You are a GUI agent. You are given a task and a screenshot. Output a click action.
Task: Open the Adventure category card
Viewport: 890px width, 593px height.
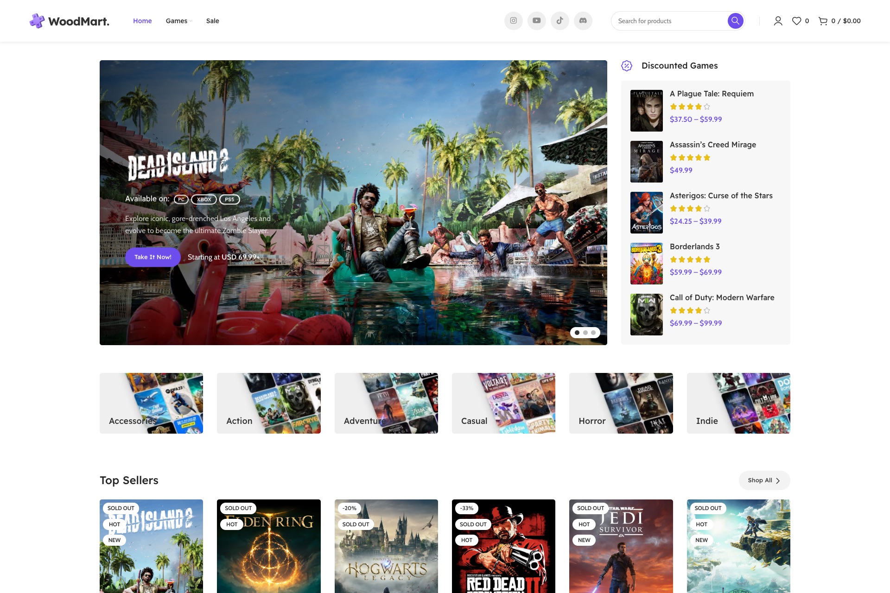(386, 403)
